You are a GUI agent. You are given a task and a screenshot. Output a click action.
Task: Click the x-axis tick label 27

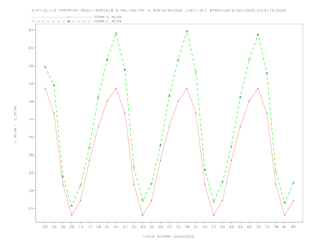click(125, 227)
